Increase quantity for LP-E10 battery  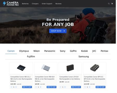click(x=65, y=87)
